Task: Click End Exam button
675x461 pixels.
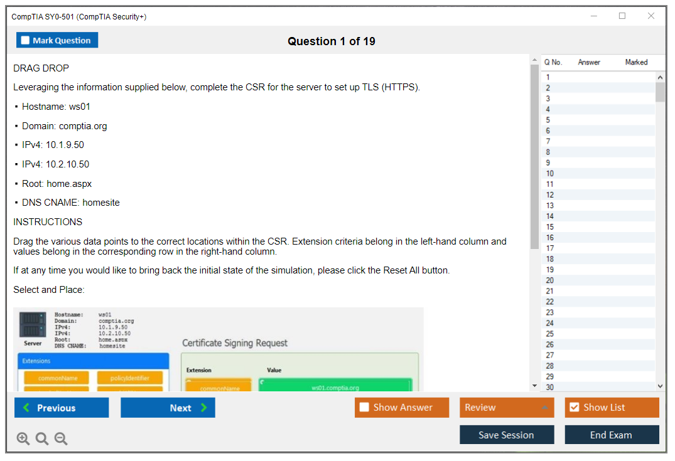Action: tap(611, 435)
